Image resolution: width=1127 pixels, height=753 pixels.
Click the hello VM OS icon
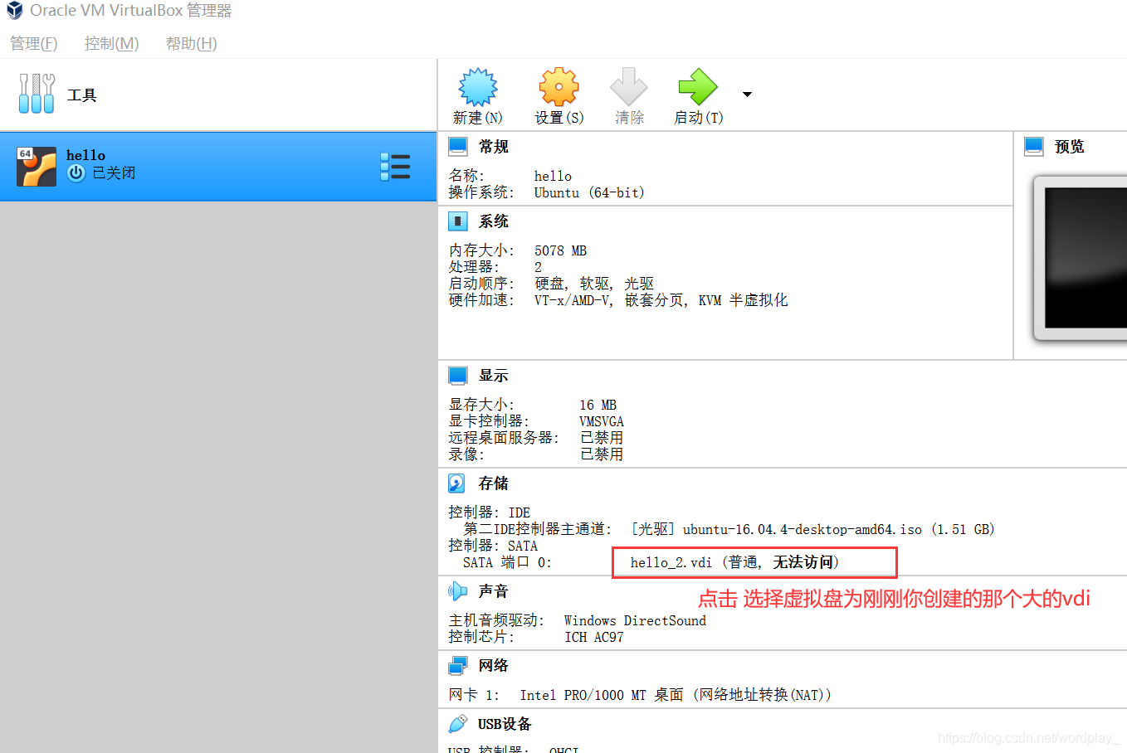point(37,167)
